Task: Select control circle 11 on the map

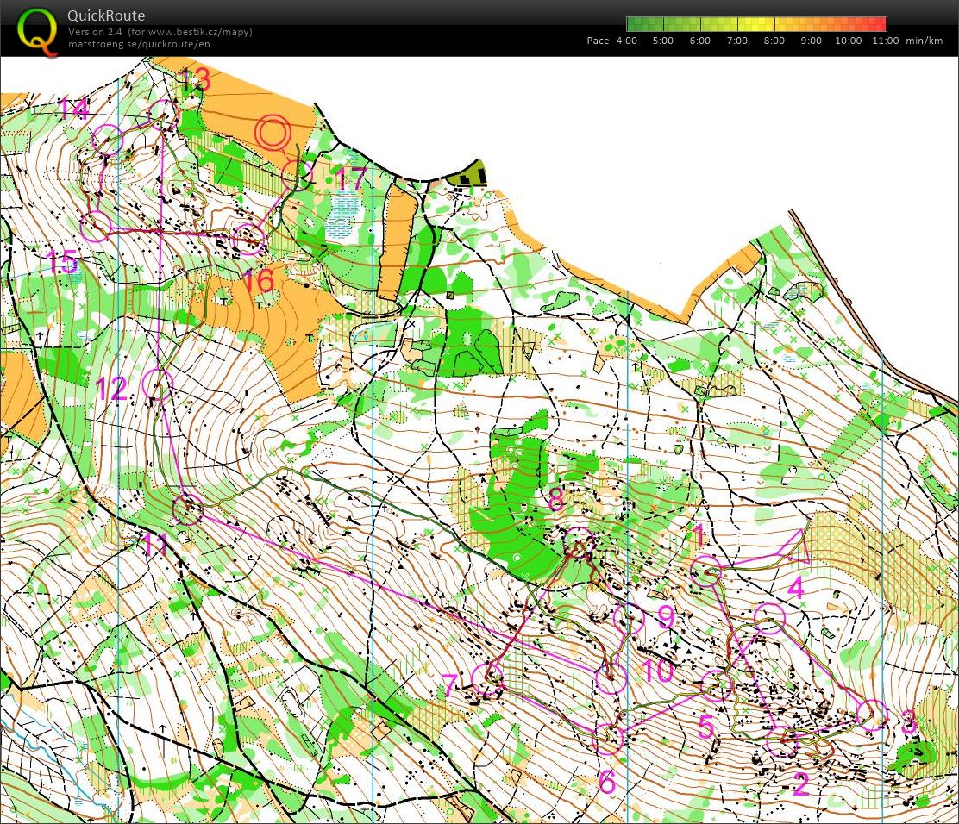Action: click(x=187, y=509)
